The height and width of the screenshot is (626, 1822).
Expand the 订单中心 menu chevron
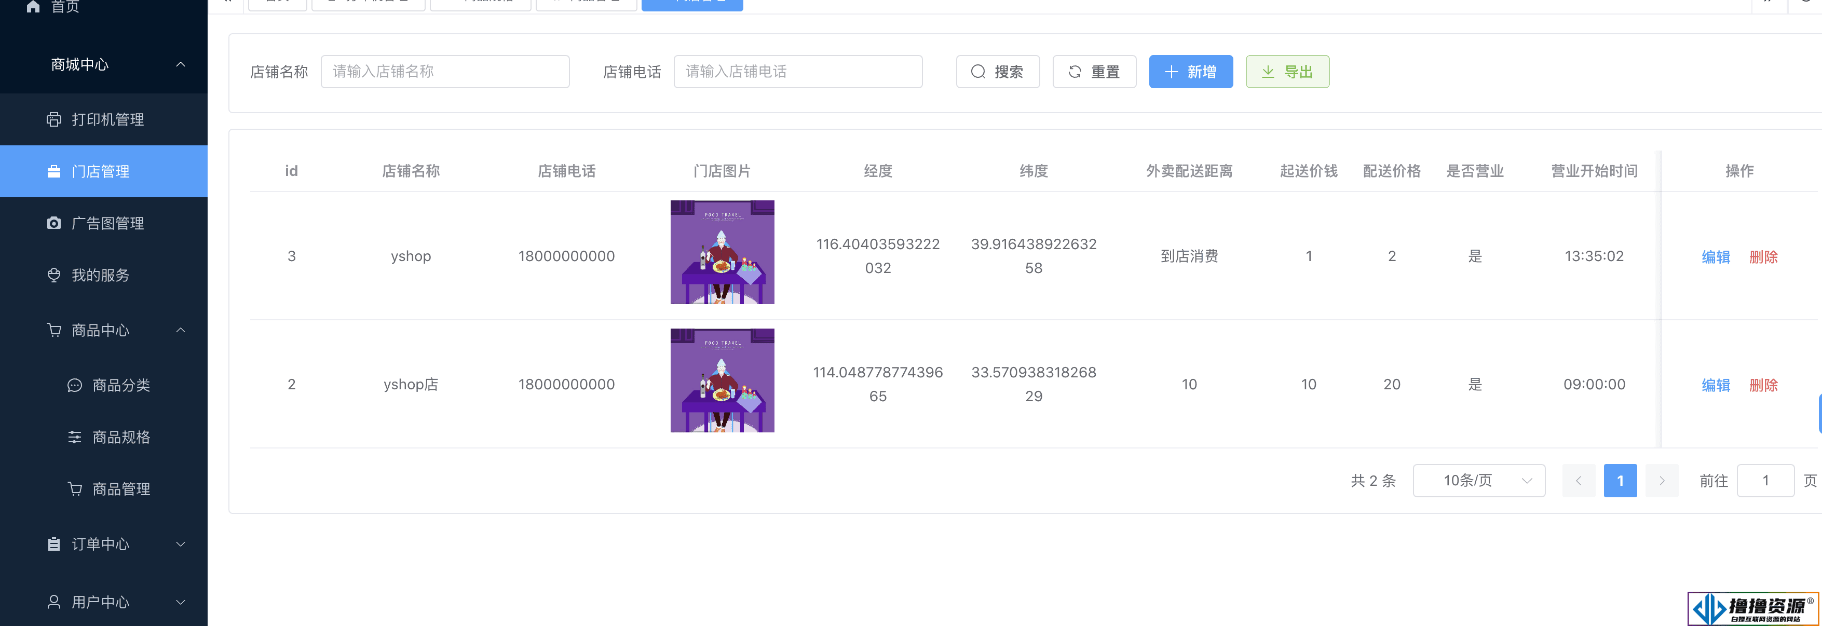click(180, 544)
